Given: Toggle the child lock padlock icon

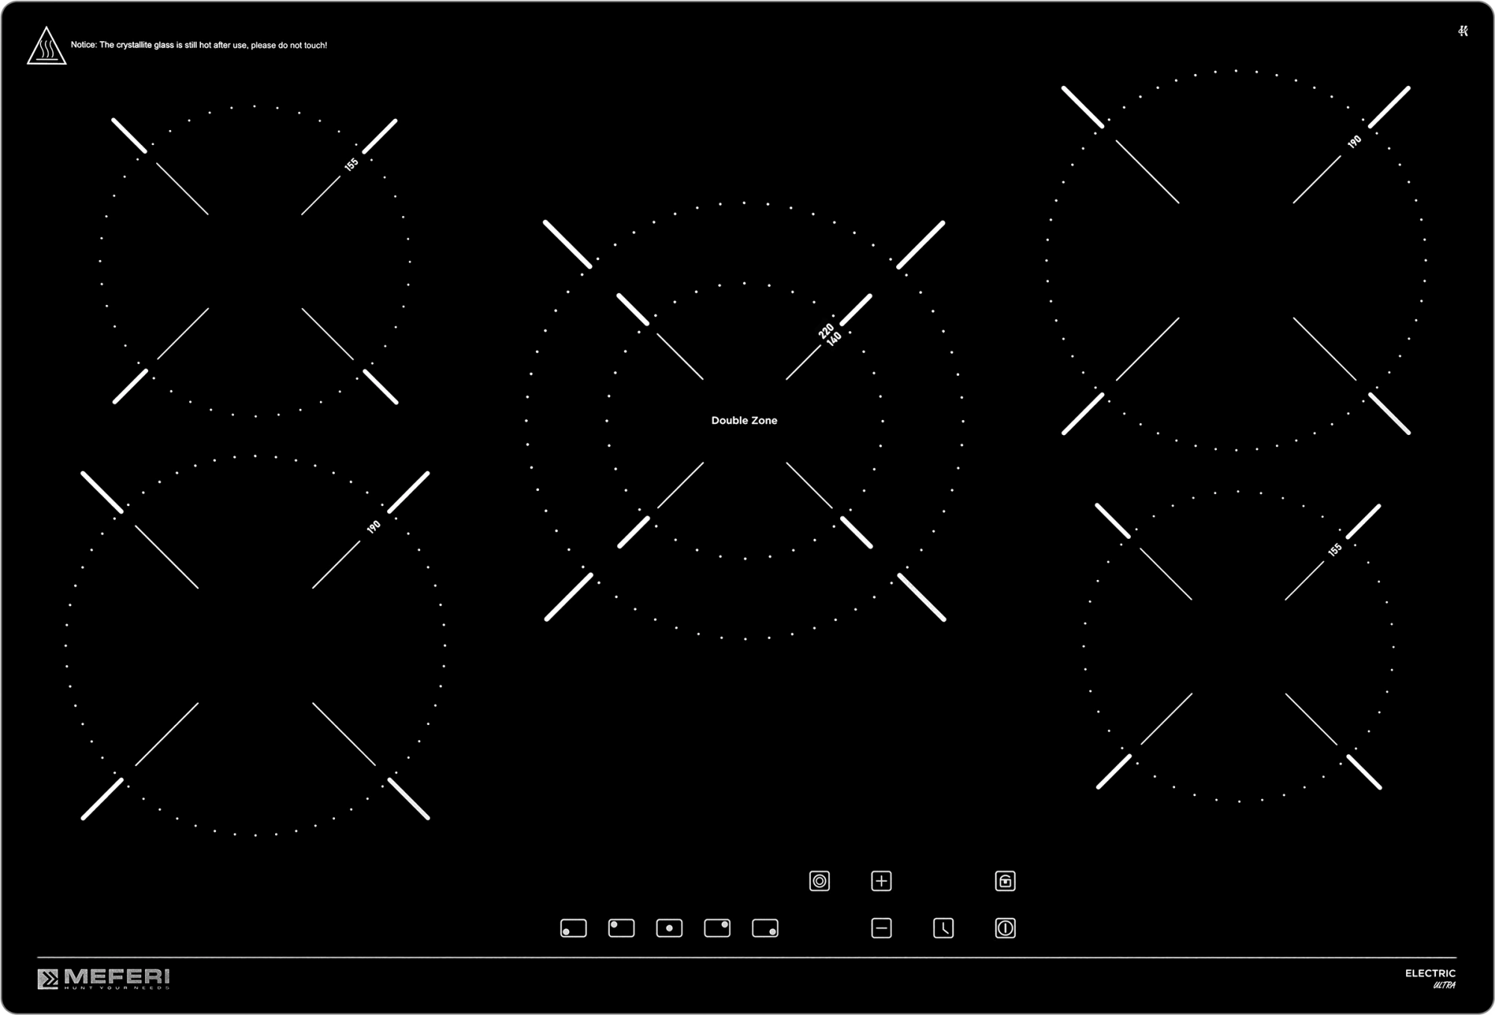Looking at the screenshot, I should [1005, 881].
